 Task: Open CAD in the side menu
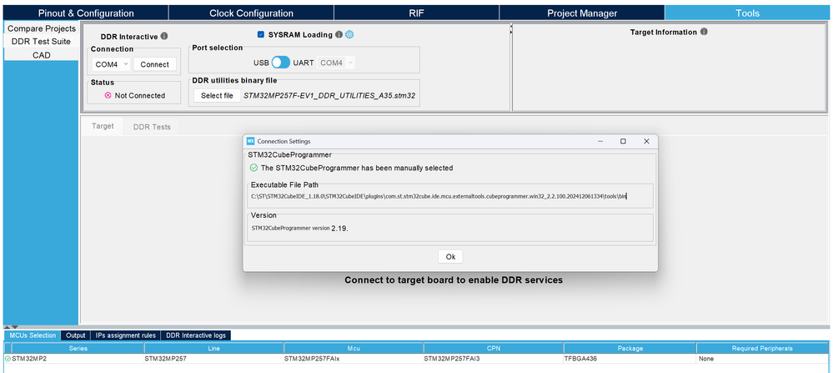(42, 55)
